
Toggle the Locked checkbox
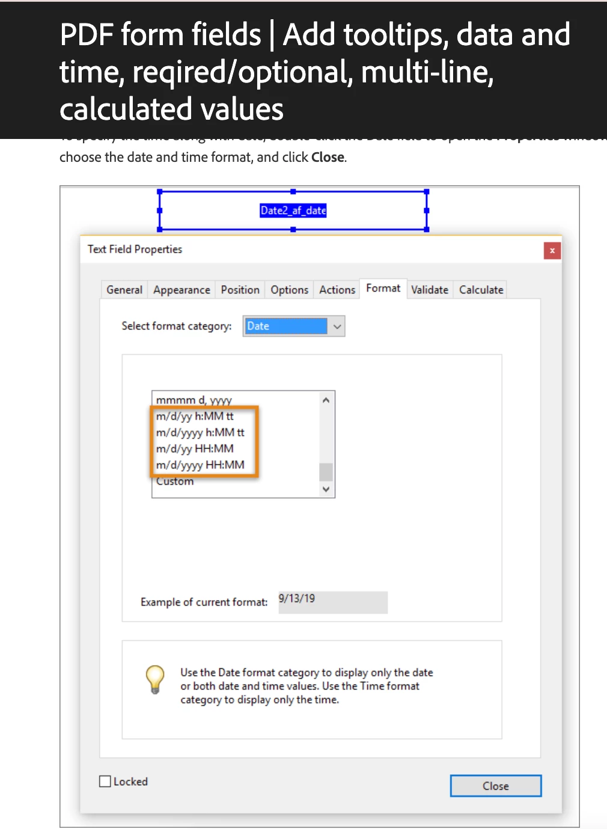coord(105,781)
